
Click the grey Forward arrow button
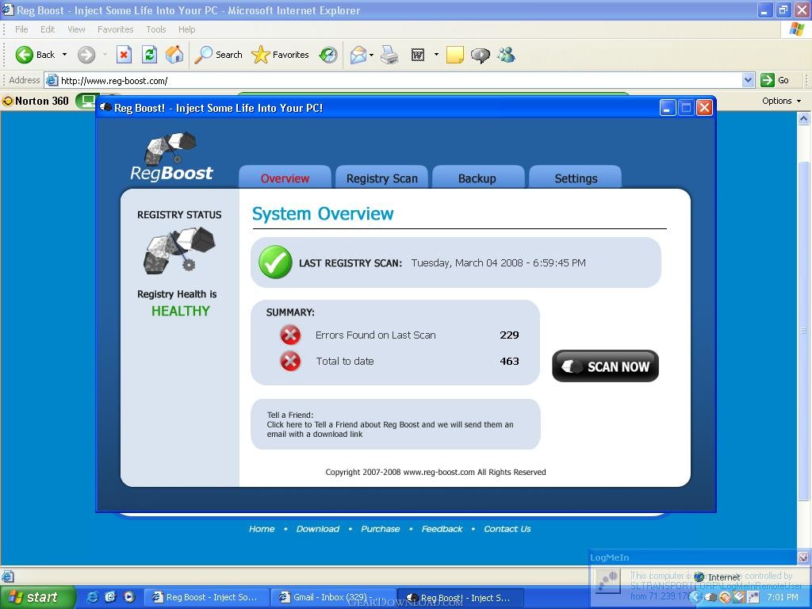pos(86,55)
